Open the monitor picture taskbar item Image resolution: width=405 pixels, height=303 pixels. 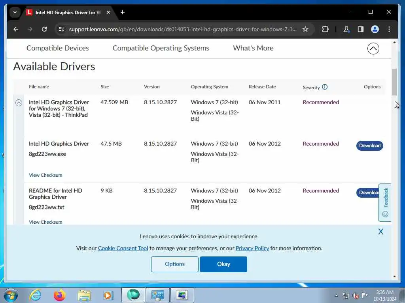coord(182,295)
